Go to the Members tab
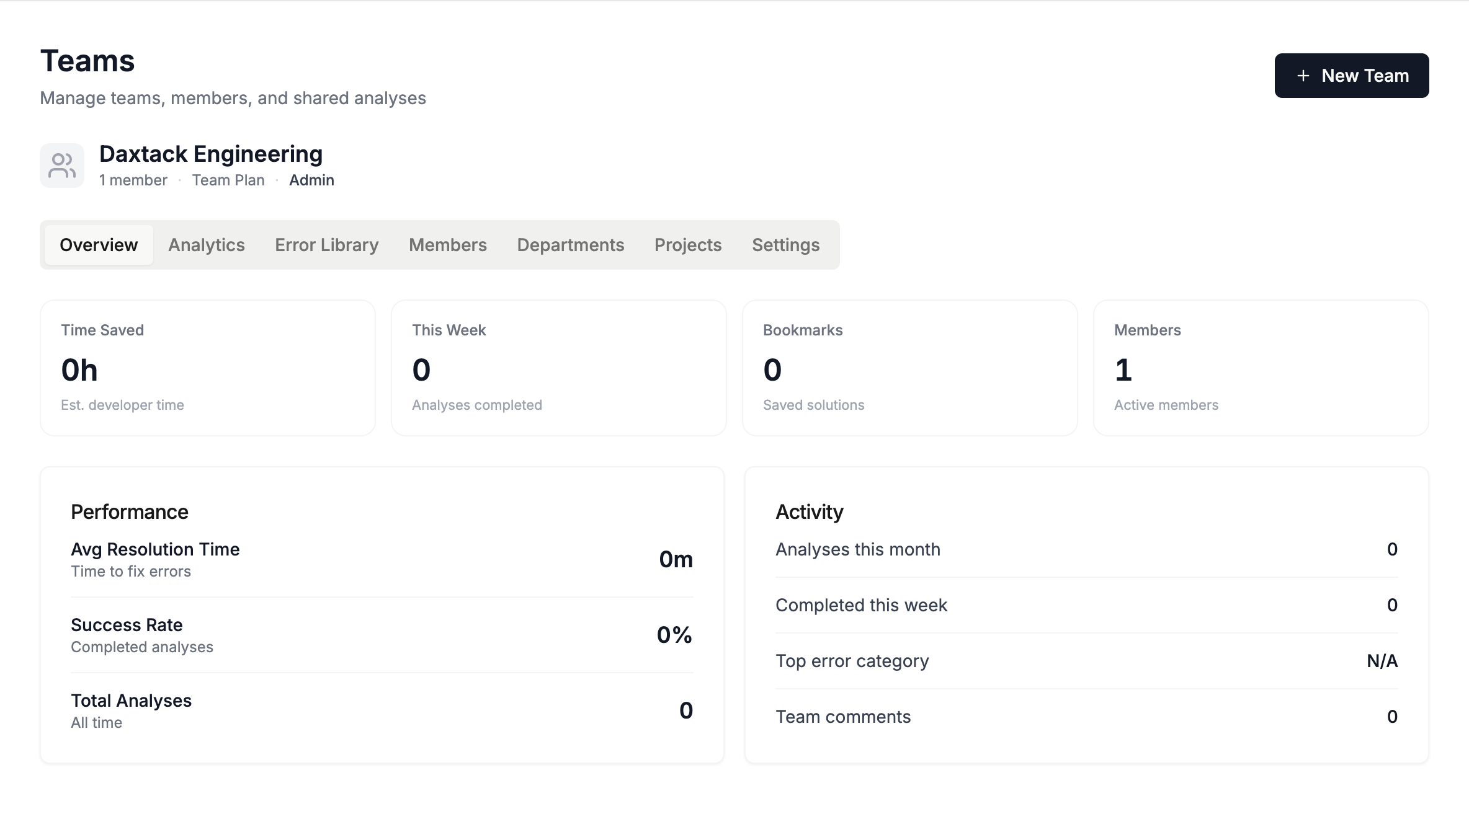 [447, 245]
